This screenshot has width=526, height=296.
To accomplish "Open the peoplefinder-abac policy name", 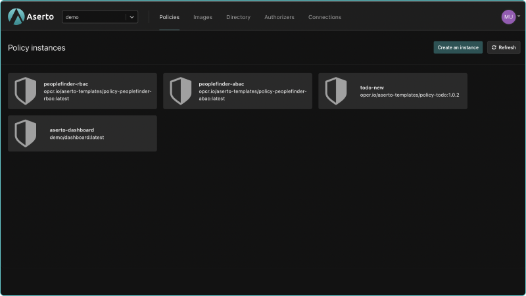I will click(x=221, y=84).
